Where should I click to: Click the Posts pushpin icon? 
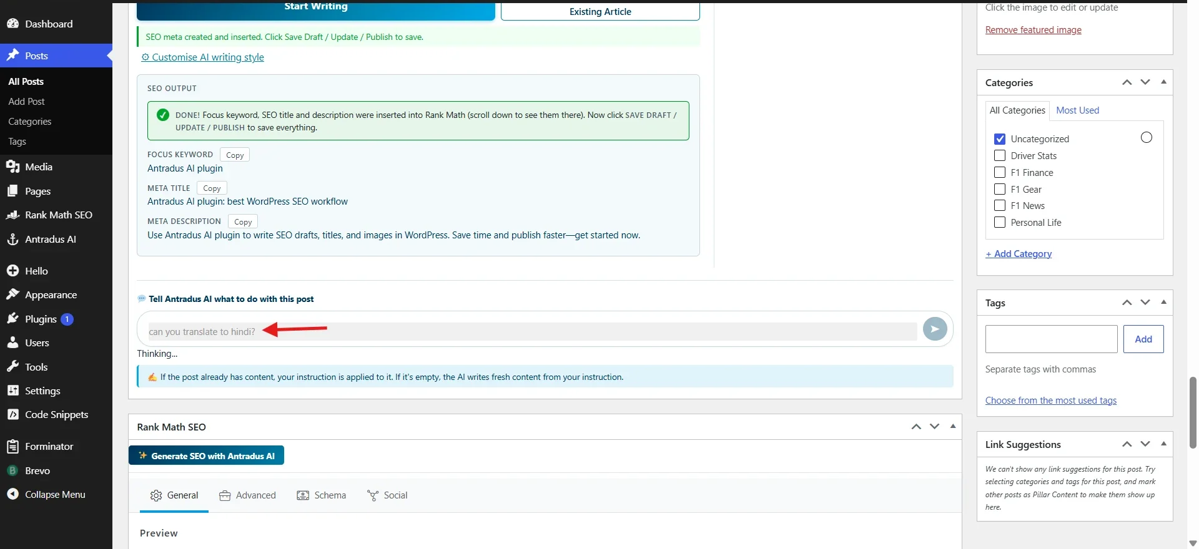pyautogui.click(x=12, y=56)
